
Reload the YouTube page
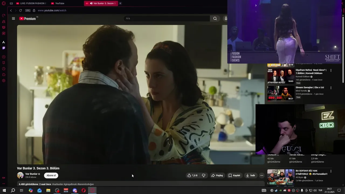(20, 11)
